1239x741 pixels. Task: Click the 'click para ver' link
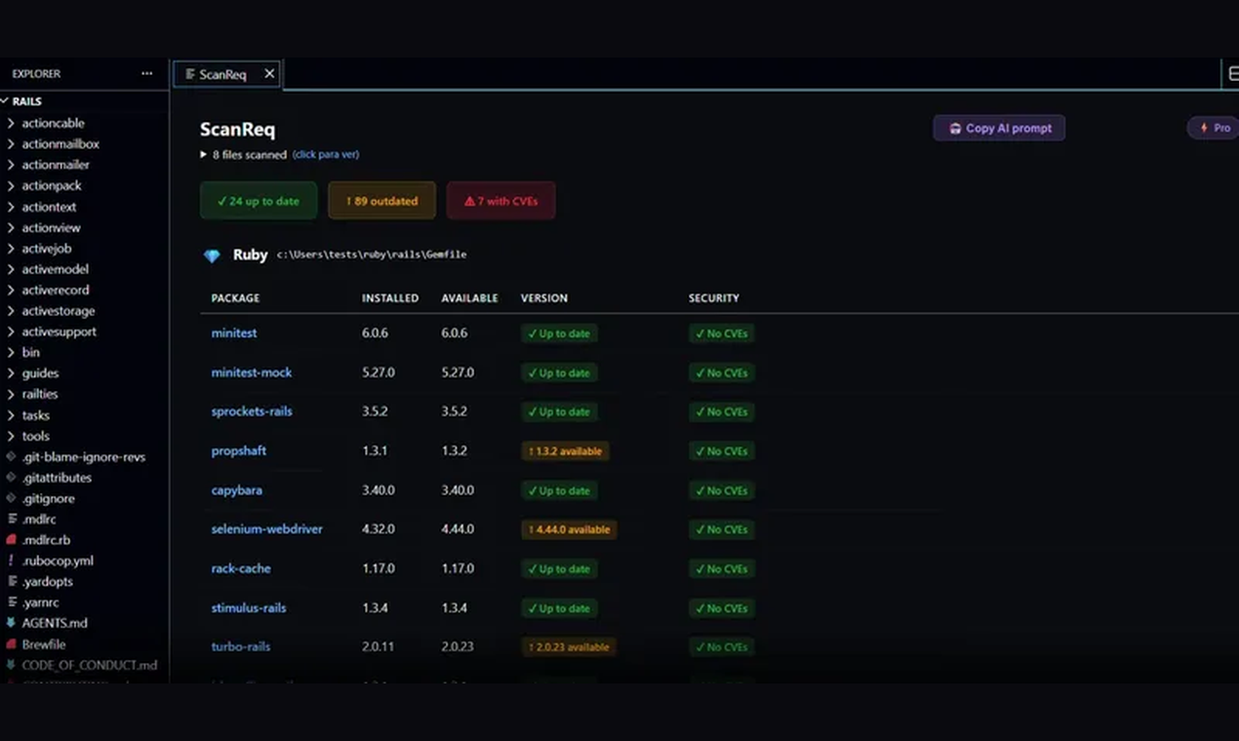[326, 154]
